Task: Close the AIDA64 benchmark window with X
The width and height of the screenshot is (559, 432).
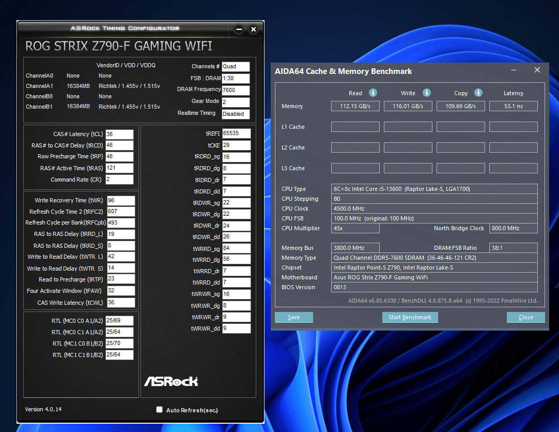Action: [x=537, y=70]
